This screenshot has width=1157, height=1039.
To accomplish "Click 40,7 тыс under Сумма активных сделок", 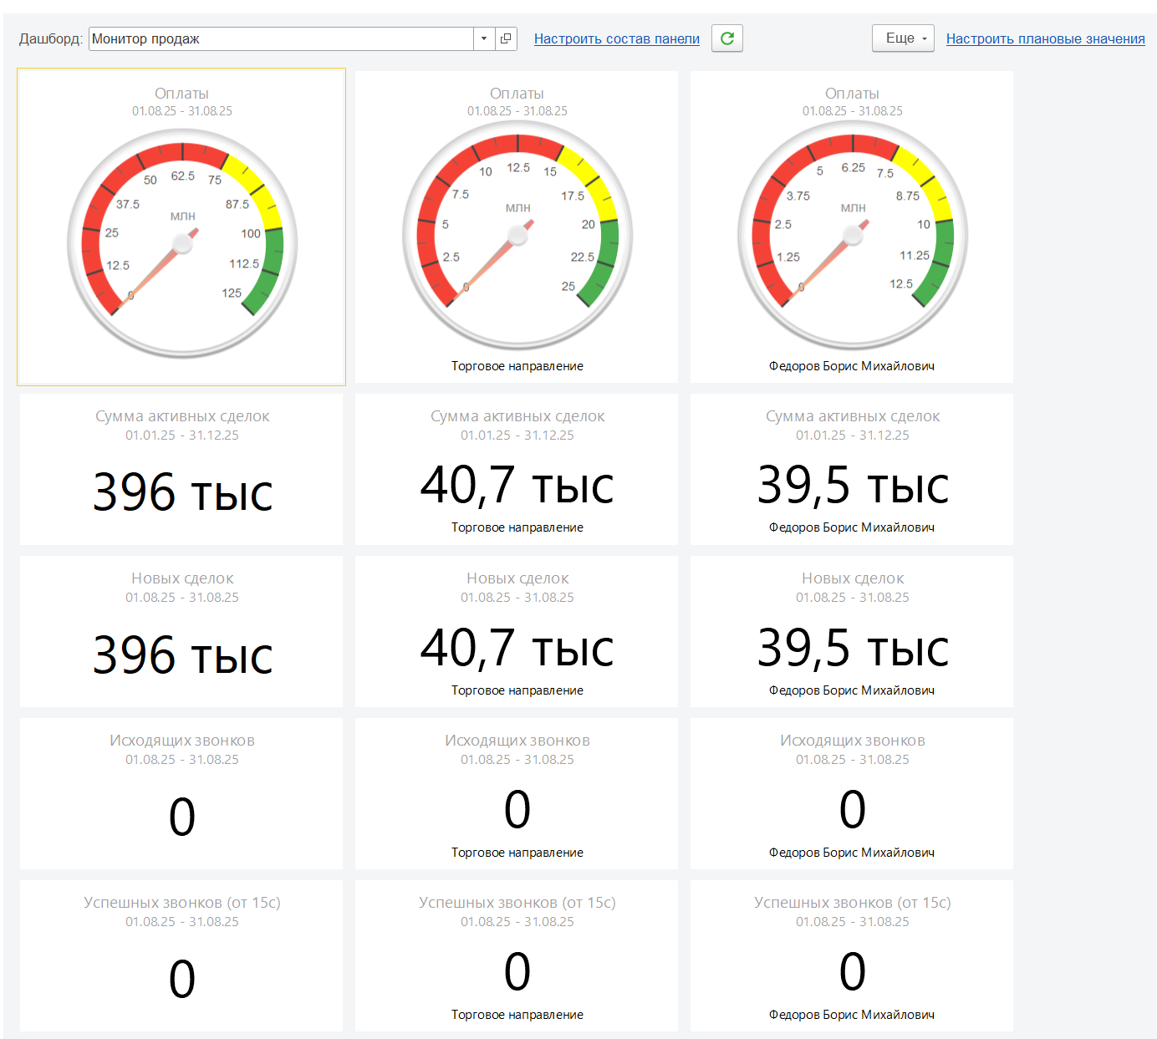I will tap(517, 485).
